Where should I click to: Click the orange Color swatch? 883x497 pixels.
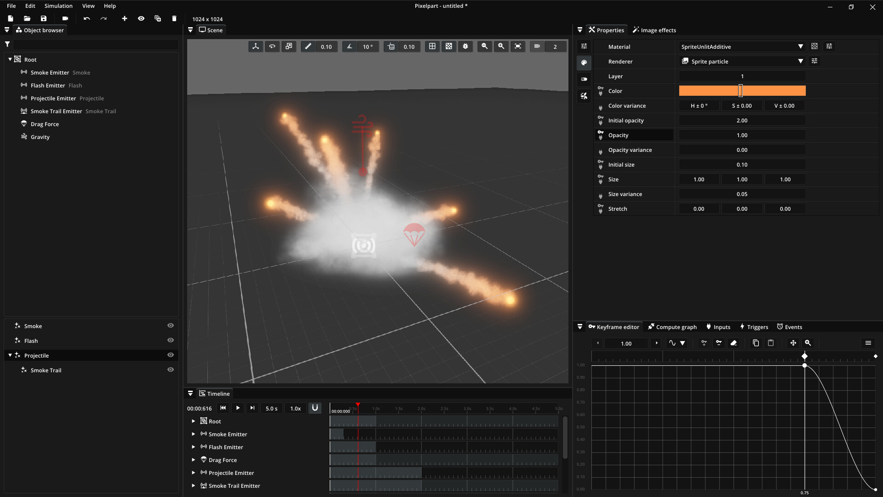click(742, 91)
